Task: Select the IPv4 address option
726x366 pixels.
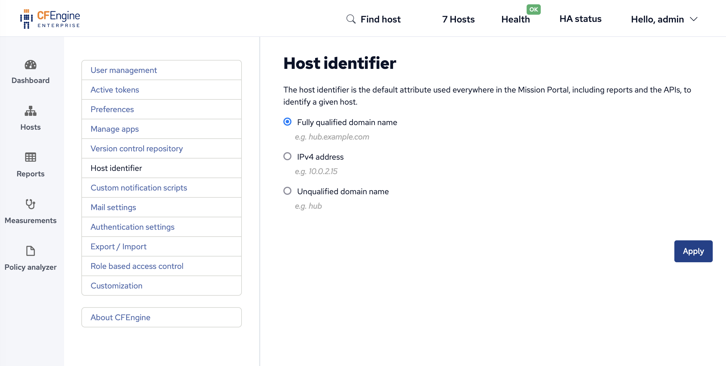Action: (x=287, y=156)
